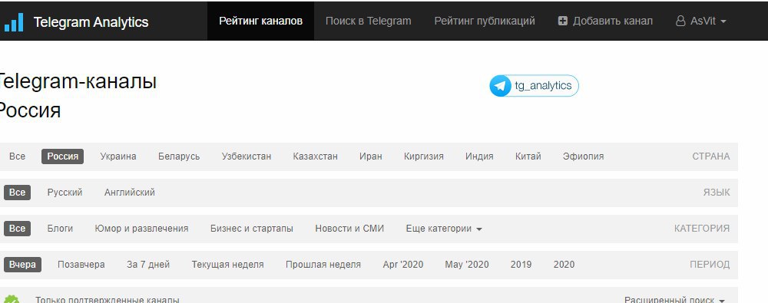The image size is (768, 303).
Task: Filter by Блоги category
Action: point(60,229)
